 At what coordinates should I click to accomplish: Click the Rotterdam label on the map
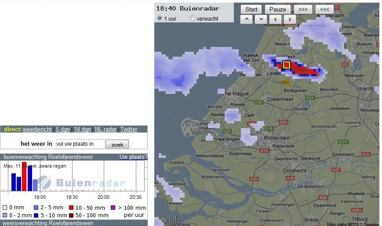click(x=277, y=138)
